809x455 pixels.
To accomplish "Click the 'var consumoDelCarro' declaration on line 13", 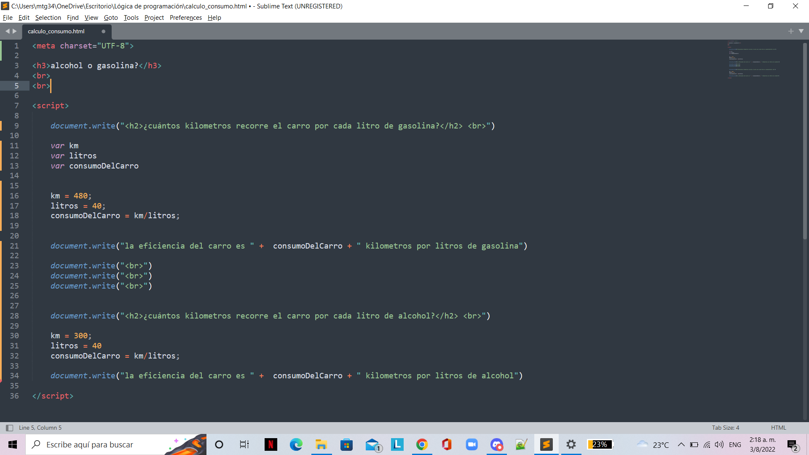I will click(x=94, y=166).
